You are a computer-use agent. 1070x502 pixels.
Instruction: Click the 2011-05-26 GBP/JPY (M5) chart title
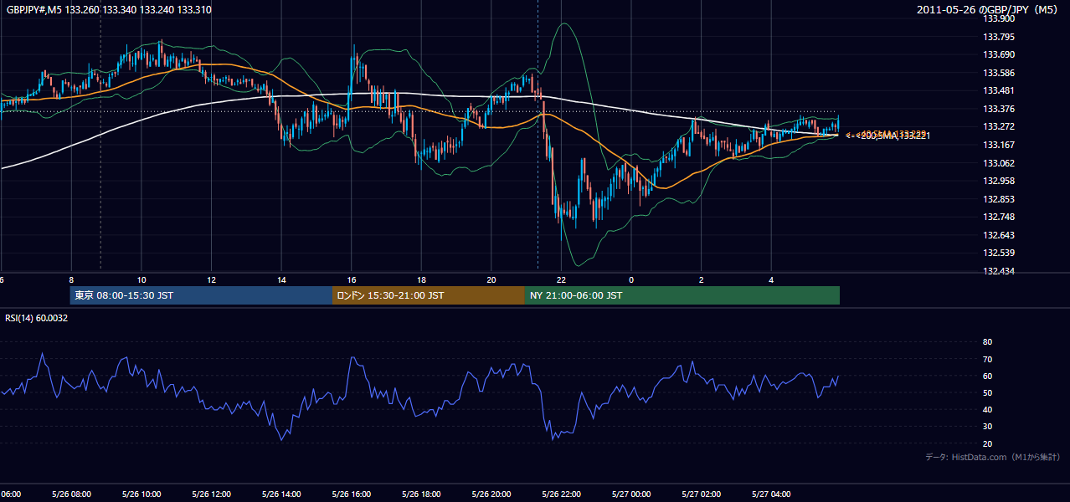click(989, 10)
